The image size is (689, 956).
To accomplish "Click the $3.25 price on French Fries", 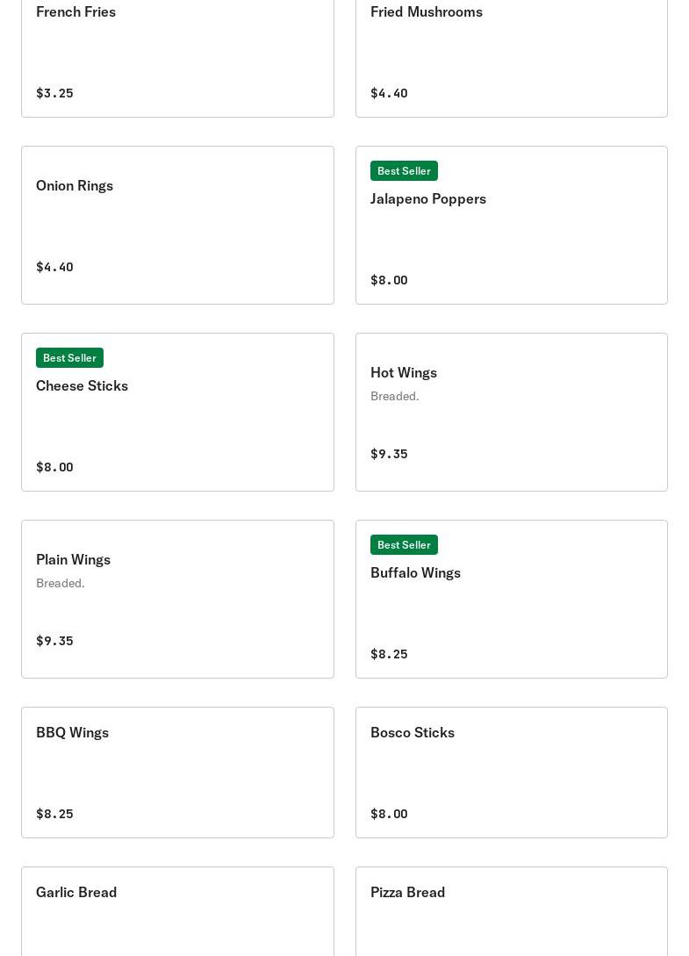I will tap(54, 93).
